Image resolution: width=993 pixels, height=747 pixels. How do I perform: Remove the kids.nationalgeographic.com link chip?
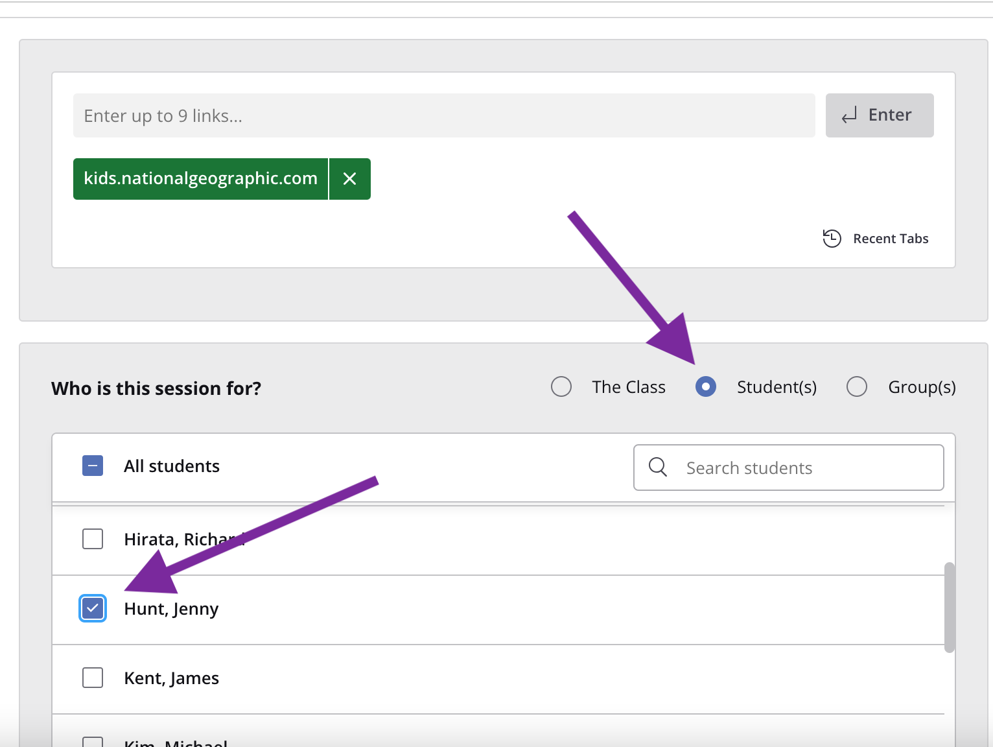pos(349,178)
